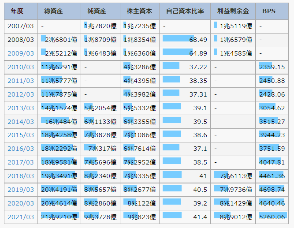Select the 18兆9581億 total assets cell
294x228 pixels.
(59, 162)
